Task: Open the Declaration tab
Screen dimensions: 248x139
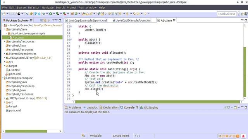Action: 109,107
